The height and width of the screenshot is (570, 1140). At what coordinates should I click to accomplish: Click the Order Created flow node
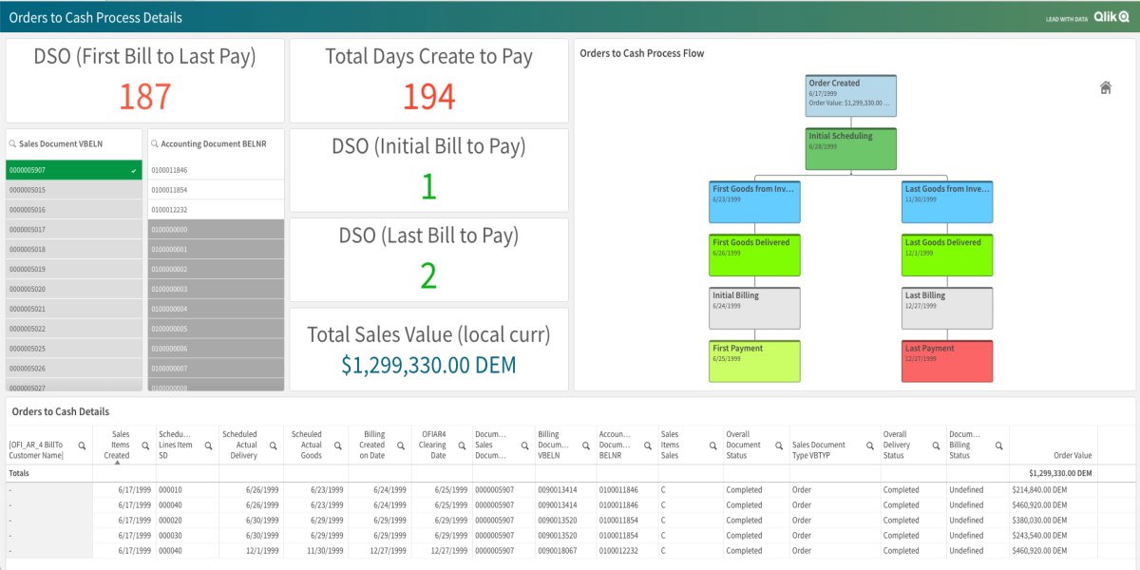(851, 97)
